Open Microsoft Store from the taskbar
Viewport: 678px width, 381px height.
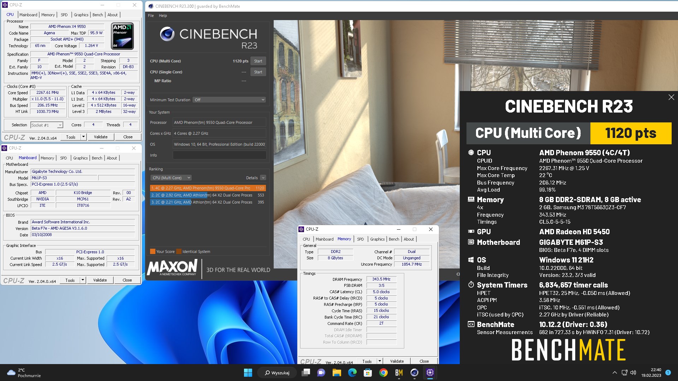(x=368, y=373)
